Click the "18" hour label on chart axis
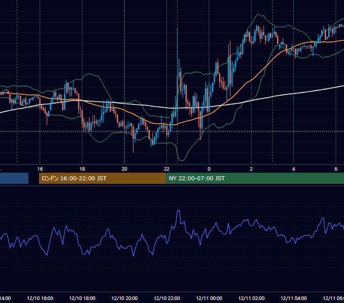This screenshot has height=303, width=344. click(x=82, y=169)
